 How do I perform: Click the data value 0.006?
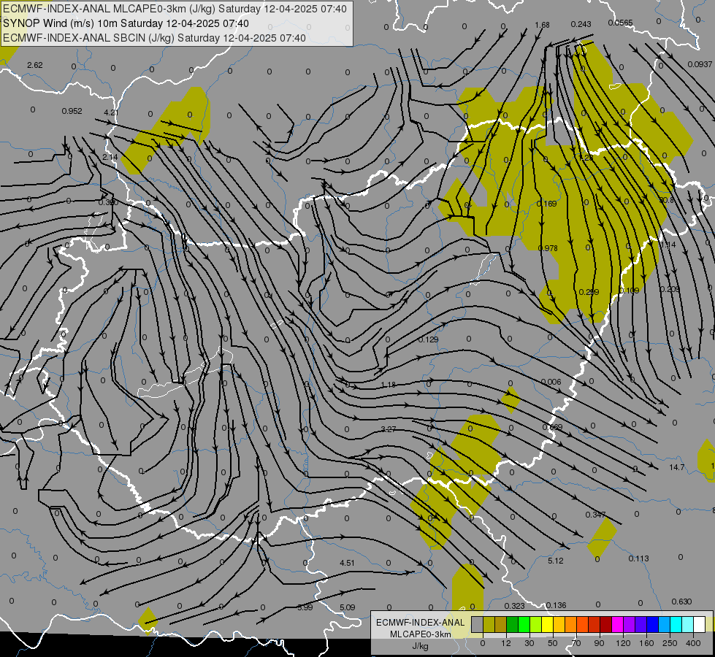coord(551,382)
